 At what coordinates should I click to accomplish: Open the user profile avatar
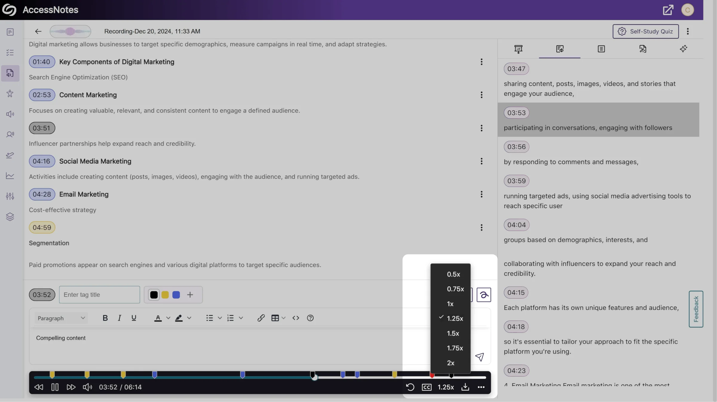(687, 10)
